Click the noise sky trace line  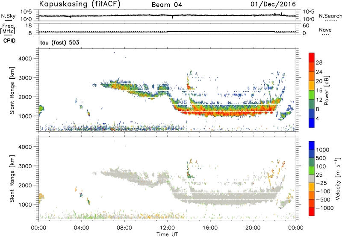167,15
